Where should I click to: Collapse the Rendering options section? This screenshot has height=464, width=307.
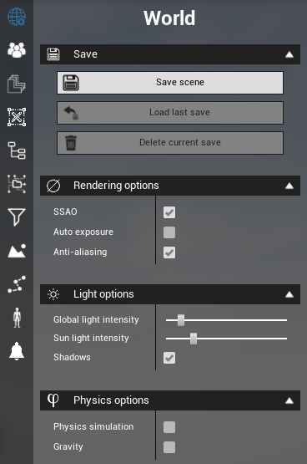click(289, 186)
